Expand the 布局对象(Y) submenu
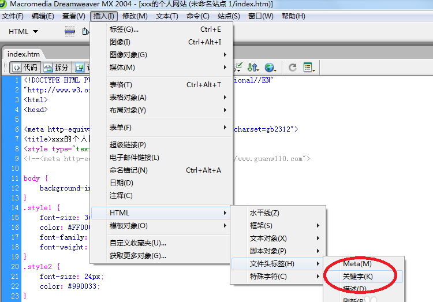This screenshot has height=302, width=433. click(162, 110)
